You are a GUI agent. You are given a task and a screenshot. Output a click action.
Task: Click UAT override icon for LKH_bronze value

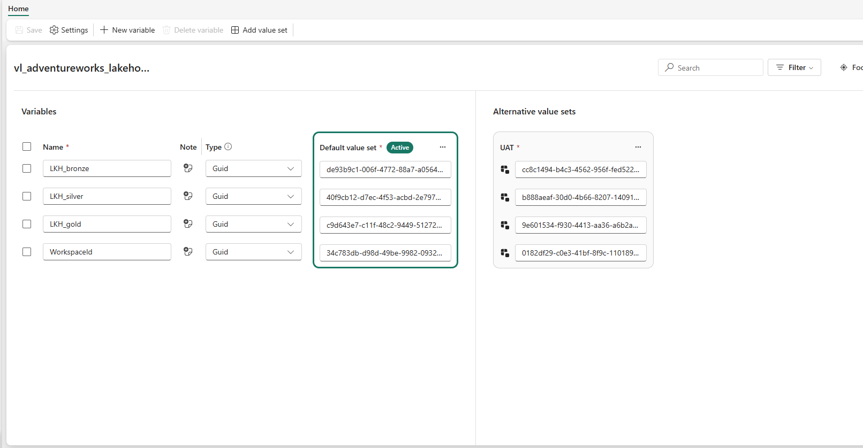505,169
